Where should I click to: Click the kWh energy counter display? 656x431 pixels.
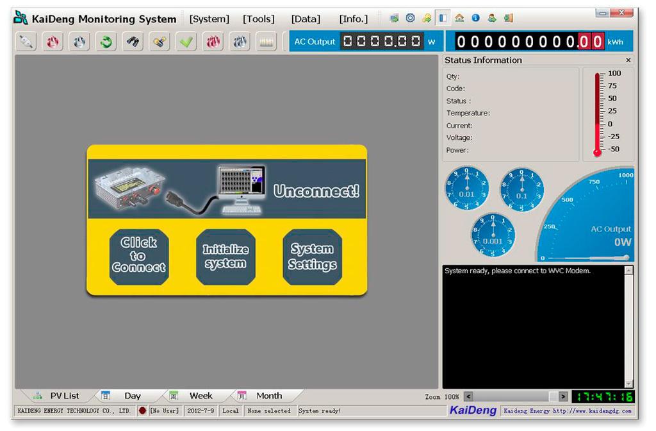pyautogui.click(x=529, y=42)
